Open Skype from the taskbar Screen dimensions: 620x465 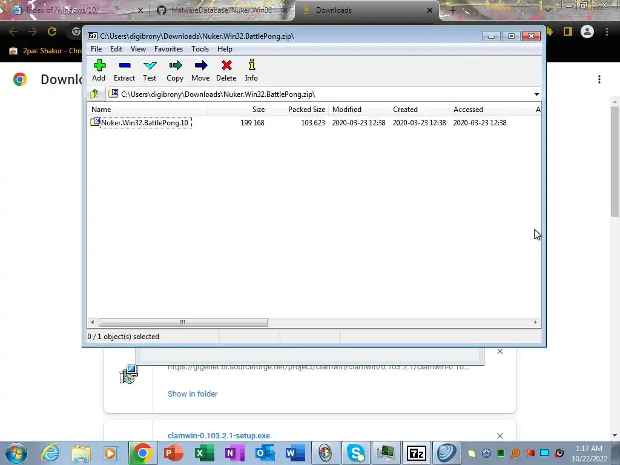(x=355, y=453)
